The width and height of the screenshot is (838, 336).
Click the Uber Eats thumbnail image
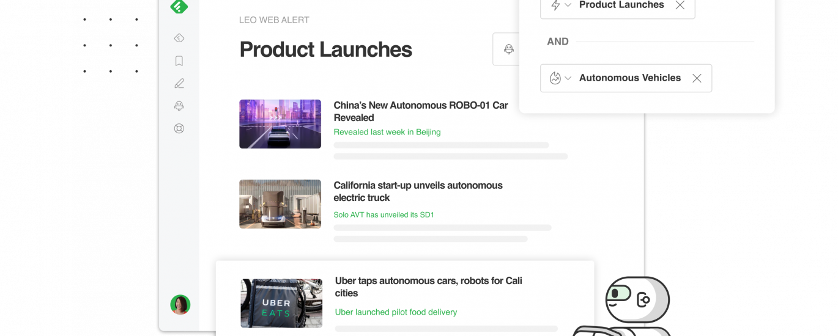tap(281, 303)
